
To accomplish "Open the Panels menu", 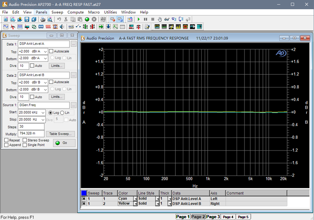I will [41, 12].
